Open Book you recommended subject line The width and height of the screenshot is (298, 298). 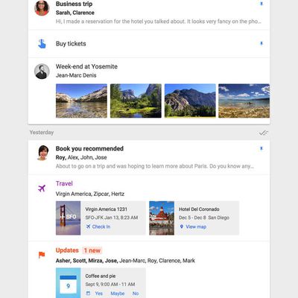89,148
